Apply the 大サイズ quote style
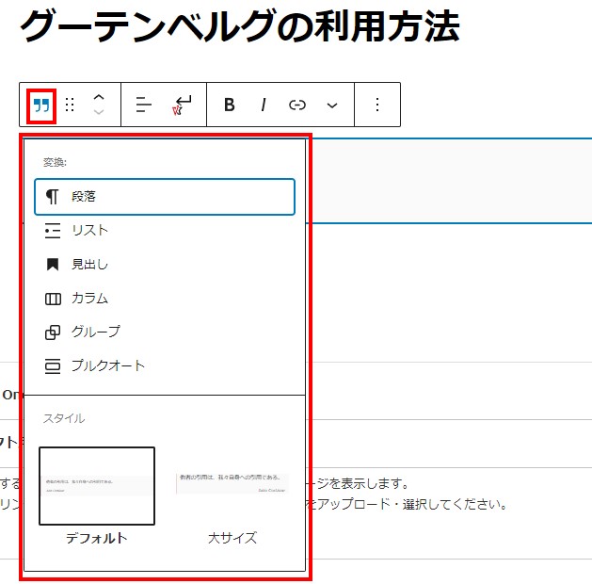The height and width of the screenshot is (584, 592). (232, 486)
